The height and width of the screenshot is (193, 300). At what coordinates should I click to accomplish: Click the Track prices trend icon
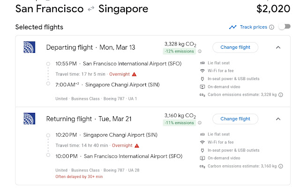click(233, 27)
